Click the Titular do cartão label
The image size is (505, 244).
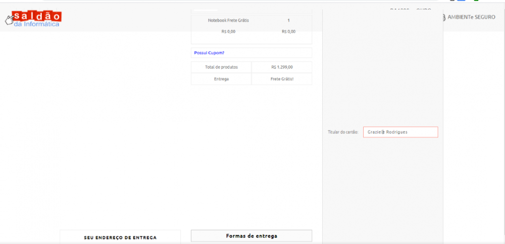click(x=343, y=132)
